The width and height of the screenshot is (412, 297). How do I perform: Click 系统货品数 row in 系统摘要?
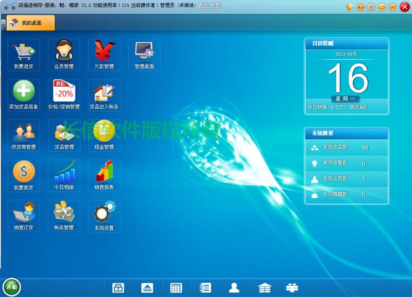347,147
